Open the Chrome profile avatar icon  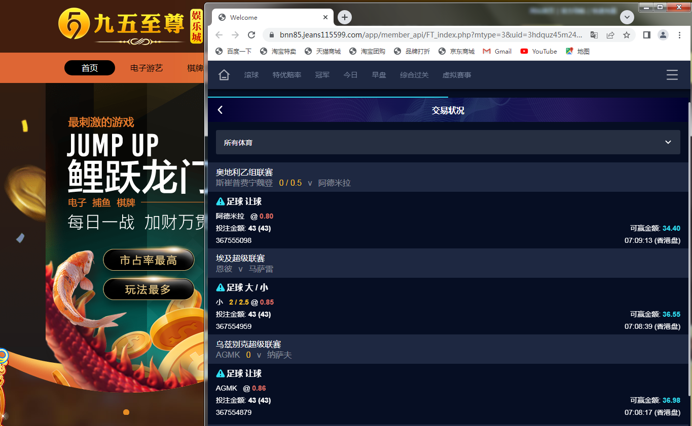[x=663, y=35]
